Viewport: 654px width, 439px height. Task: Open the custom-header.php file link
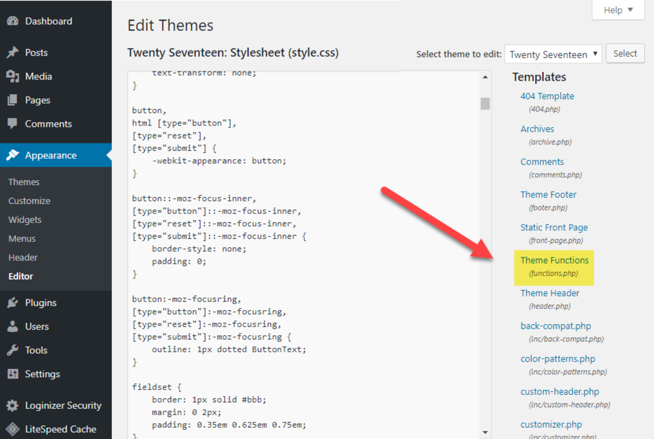[x=560, y=391]
